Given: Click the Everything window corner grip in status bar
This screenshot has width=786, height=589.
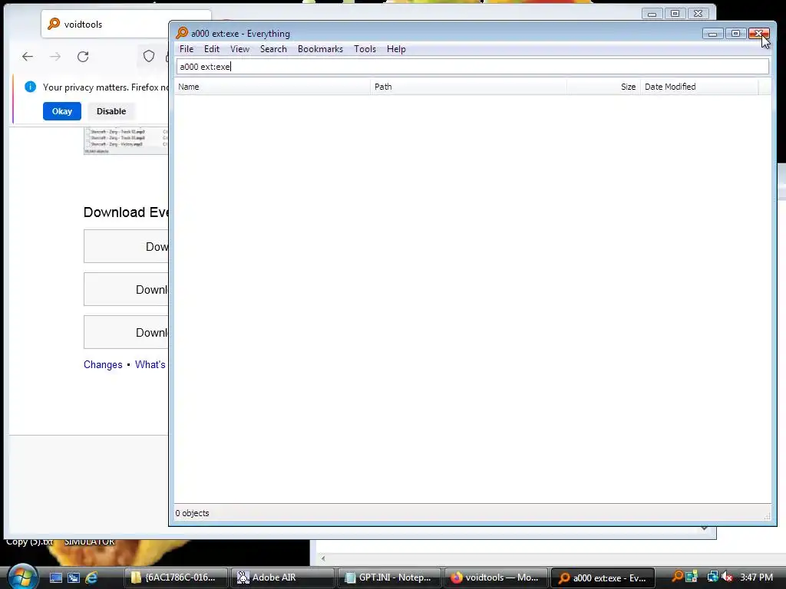Looking at the screenshot, I should (x=767, y=516).
